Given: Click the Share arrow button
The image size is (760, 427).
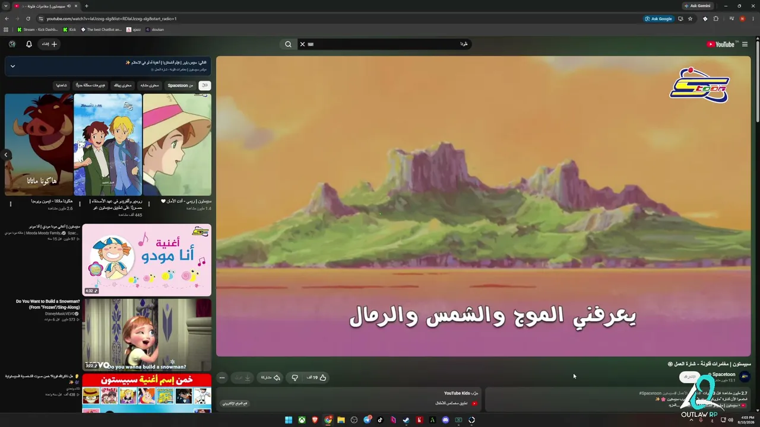Looking at the screenshot, I should coord(271,377).
